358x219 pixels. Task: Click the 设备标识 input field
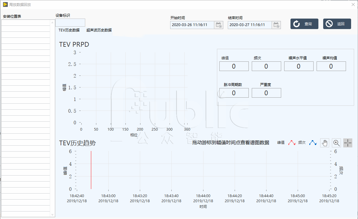(70, 22)
